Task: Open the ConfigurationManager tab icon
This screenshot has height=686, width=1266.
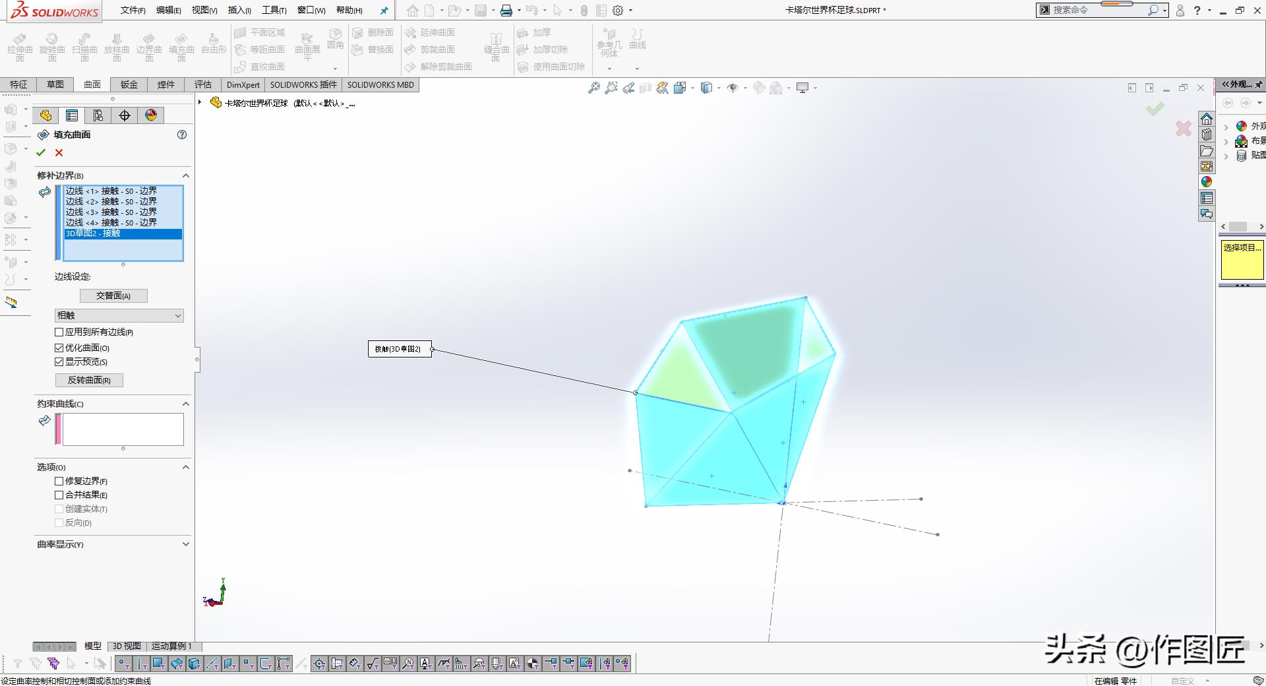Action: [x=98, y=115]
